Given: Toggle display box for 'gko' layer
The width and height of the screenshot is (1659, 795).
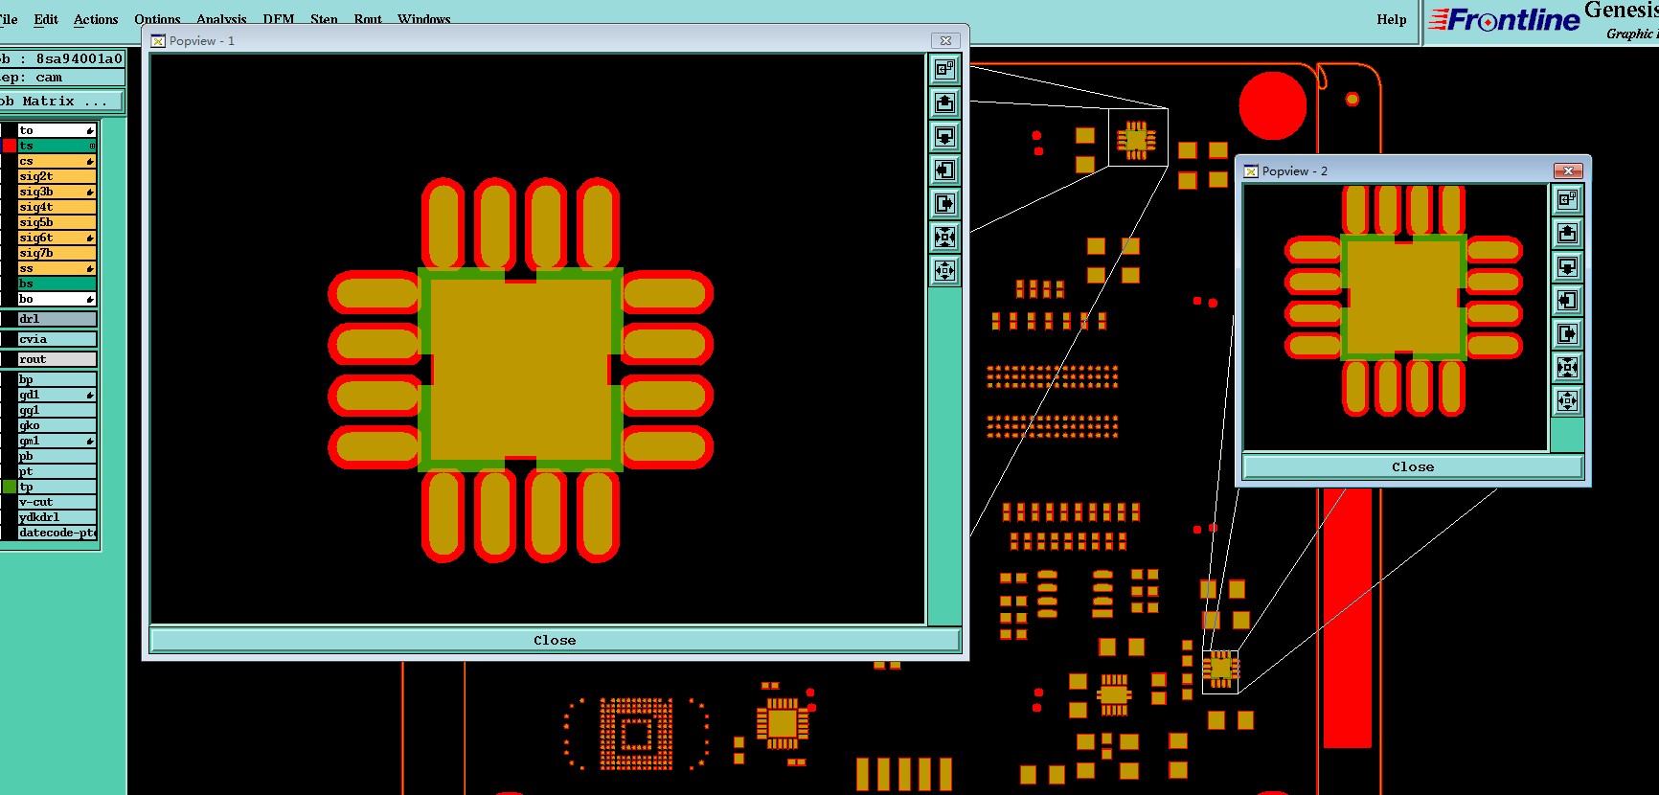Looking at the screenshot, I should click(x=10, y=425).
